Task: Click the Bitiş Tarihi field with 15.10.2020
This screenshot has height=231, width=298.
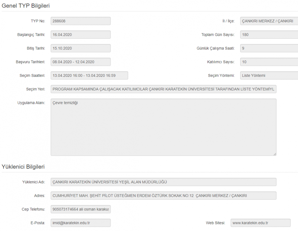Action: (80, 48)
